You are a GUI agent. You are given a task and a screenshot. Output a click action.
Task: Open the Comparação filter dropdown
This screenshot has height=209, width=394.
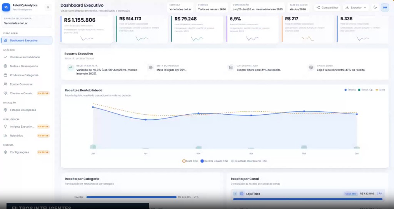(257, 8)
